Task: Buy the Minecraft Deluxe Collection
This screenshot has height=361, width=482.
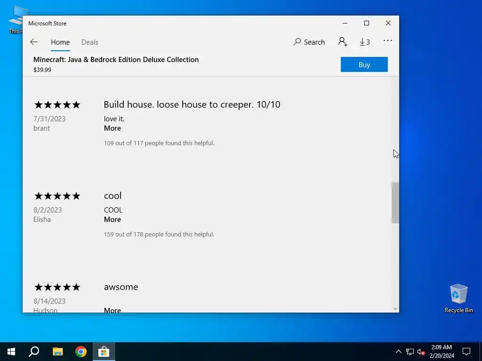Action: pos(364,64)
